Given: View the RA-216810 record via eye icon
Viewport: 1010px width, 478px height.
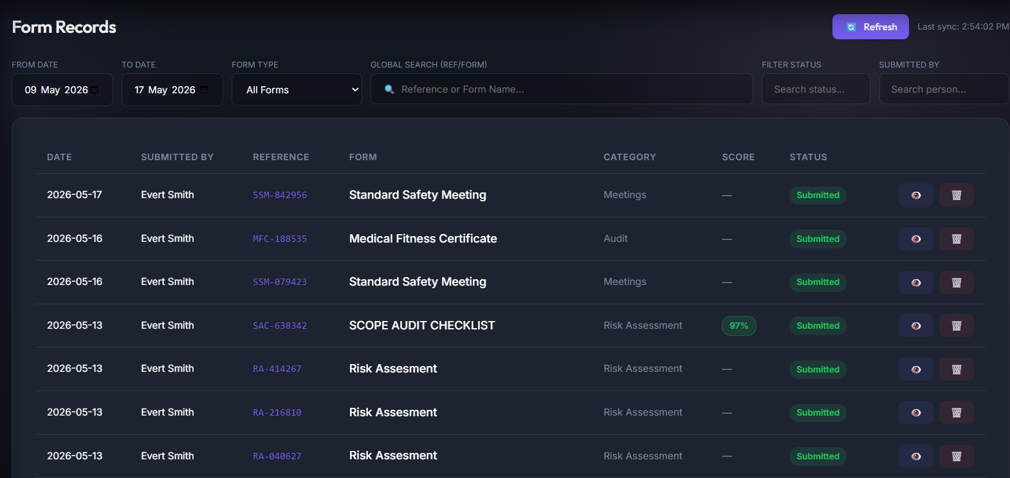Looking at the screenshot, I should tap(916, 412).
